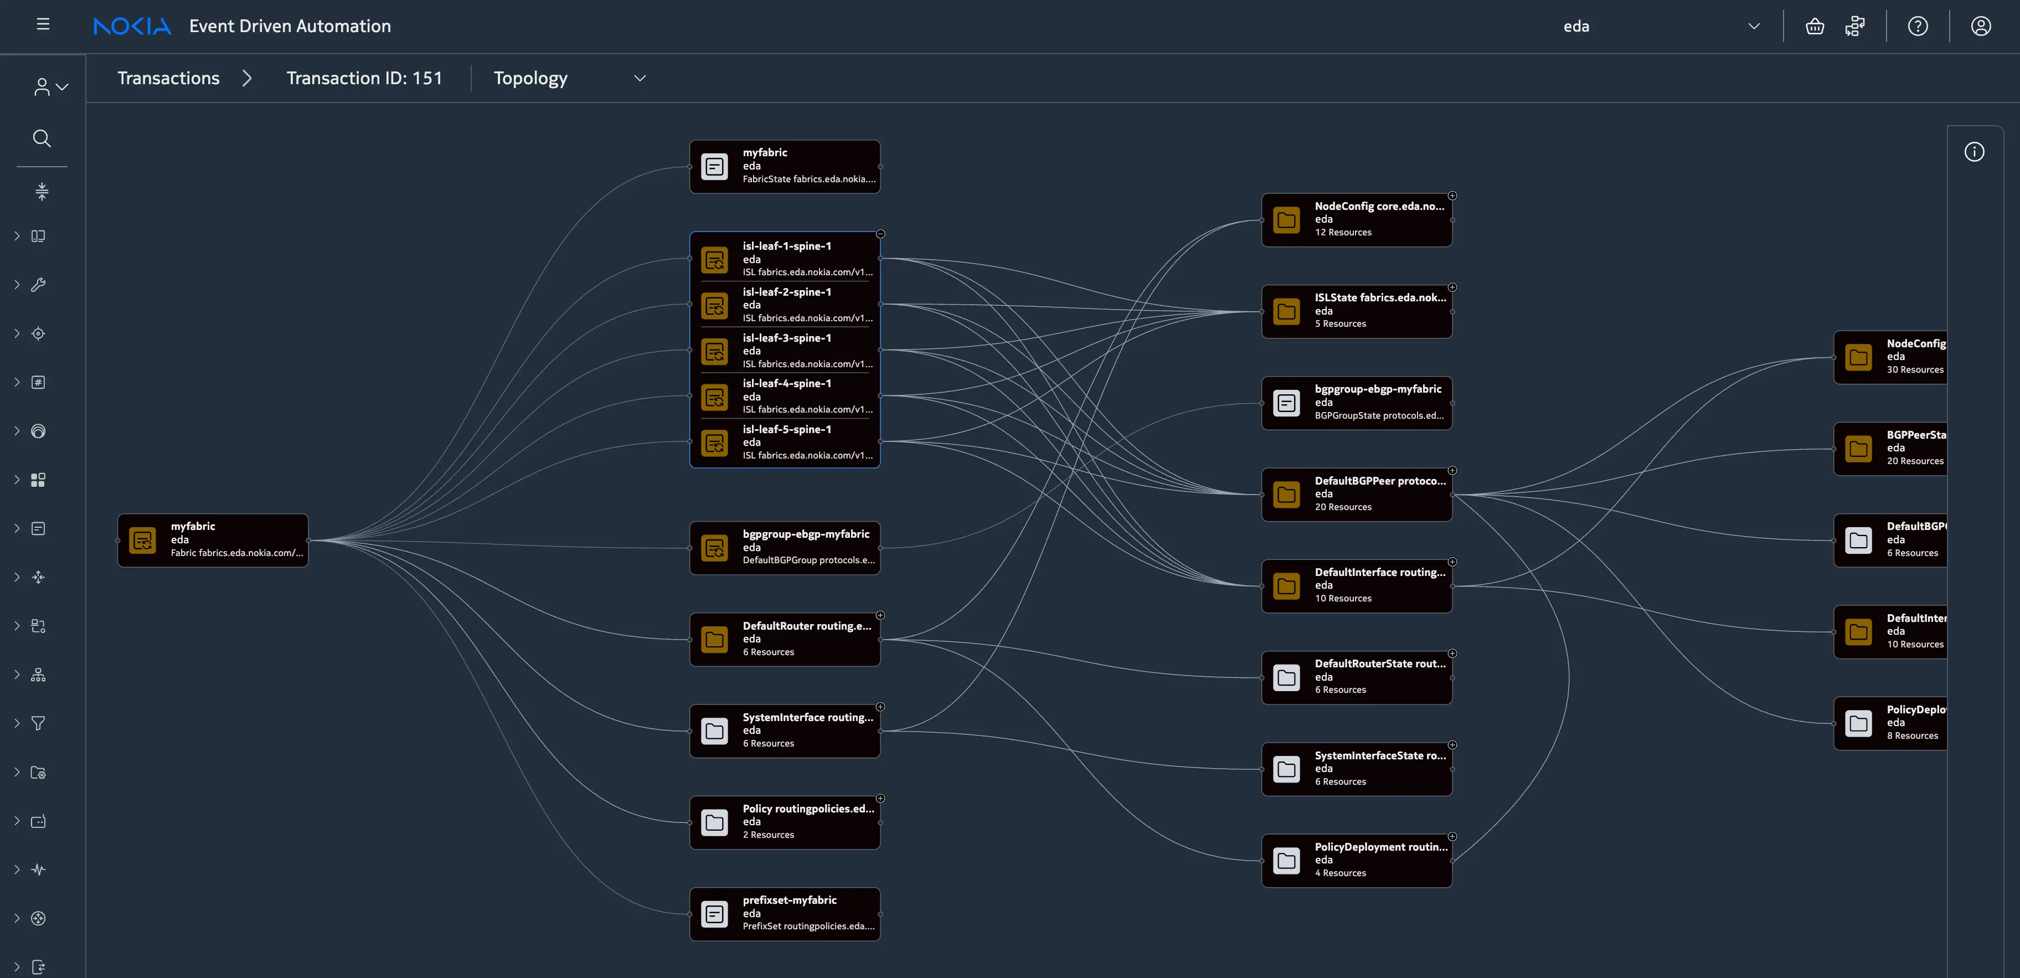This screenshot has width=2020, height=978.
Task: Open the search icon in sidebar
Action: tap(42, 139)
